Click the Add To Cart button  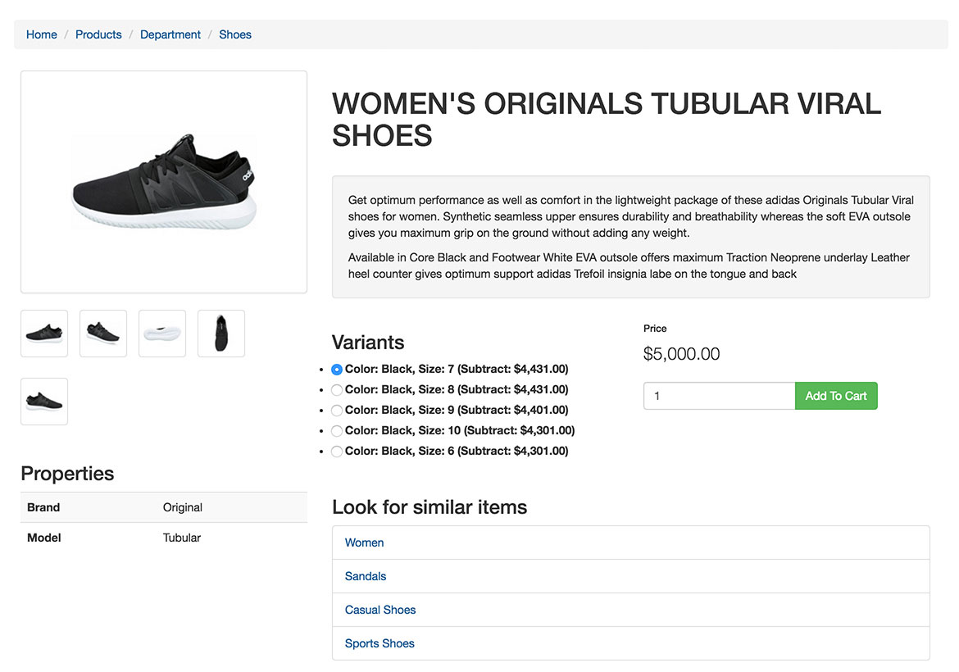point(836,396)
